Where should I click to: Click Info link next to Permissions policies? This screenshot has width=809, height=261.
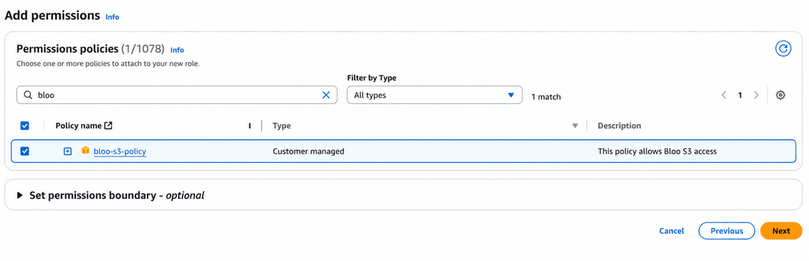(x=177, y=50)
